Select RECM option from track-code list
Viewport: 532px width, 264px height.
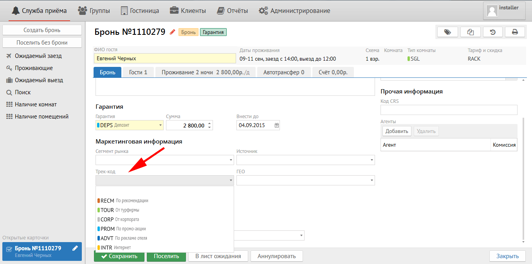(124, 201)
